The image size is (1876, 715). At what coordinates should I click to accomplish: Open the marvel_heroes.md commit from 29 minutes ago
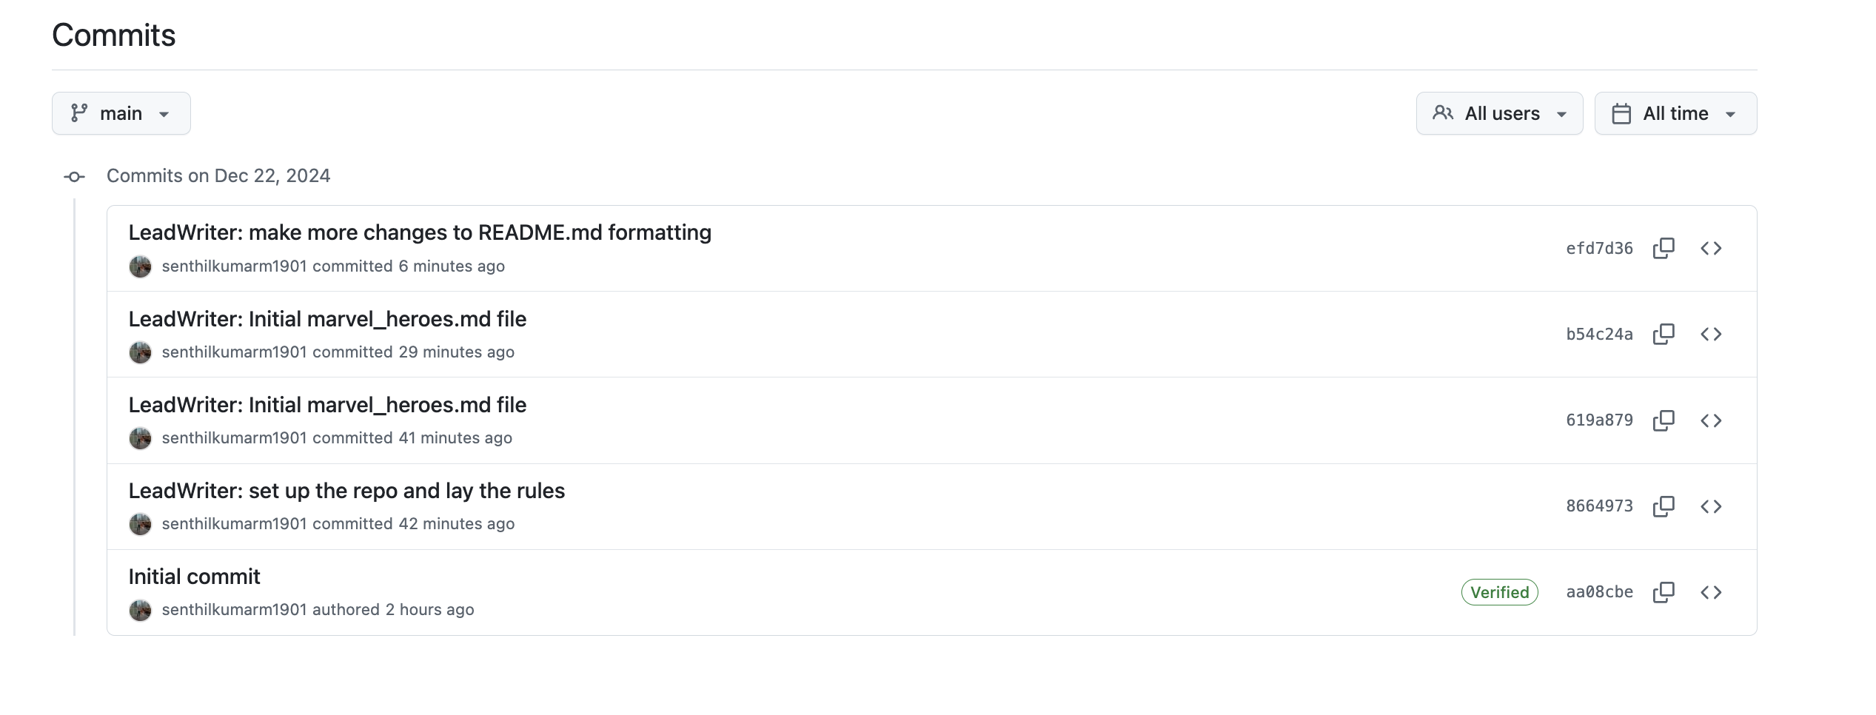click(x=327, y=319)
